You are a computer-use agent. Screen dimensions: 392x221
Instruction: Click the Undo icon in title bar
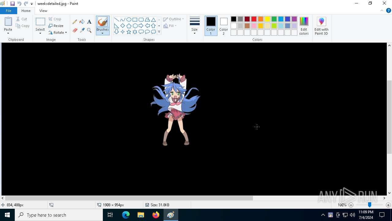click(x=19, y=4)
